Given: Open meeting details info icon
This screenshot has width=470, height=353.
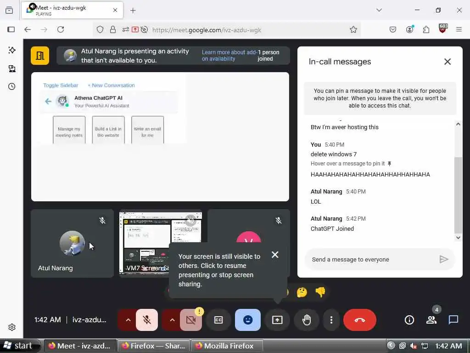Looking at the screenshot, I should pyautogui.click(x=409, y=320).
